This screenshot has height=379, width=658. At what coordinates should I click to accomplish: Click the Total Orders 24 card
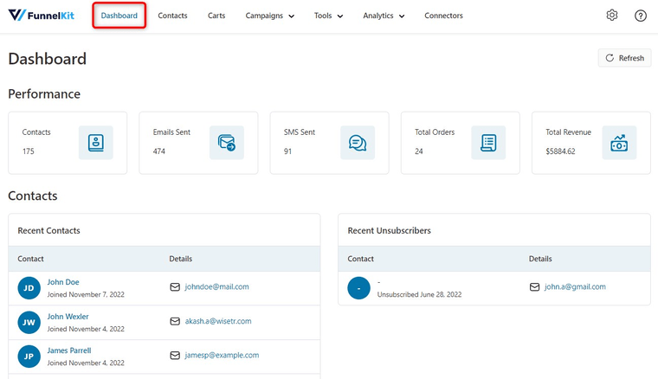click(x=461, y=143)
